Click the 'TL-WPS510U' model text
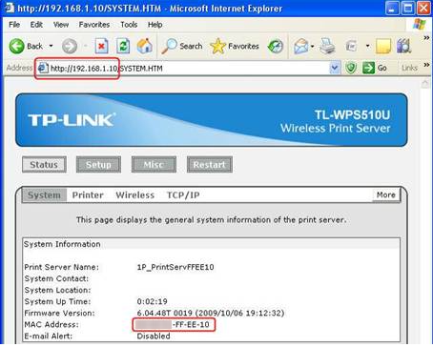The width and height of the screenshot is (433, 347). (352, 114)
